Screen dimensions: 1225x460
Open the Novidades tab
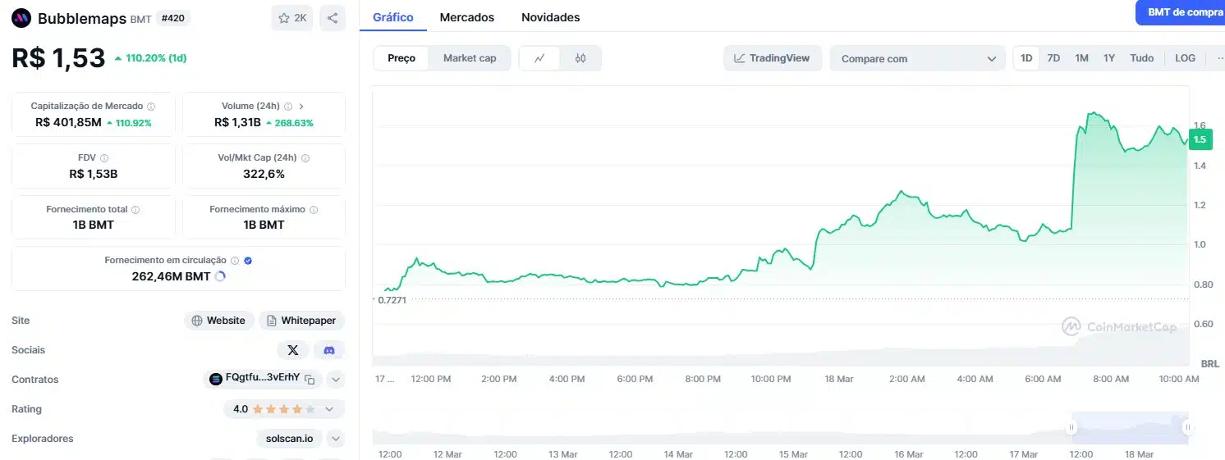550,17
